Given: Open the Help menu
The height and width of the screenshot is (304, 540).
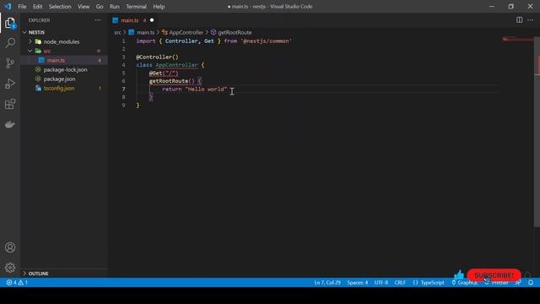Looking at the screenshot, I should [159, 7].
